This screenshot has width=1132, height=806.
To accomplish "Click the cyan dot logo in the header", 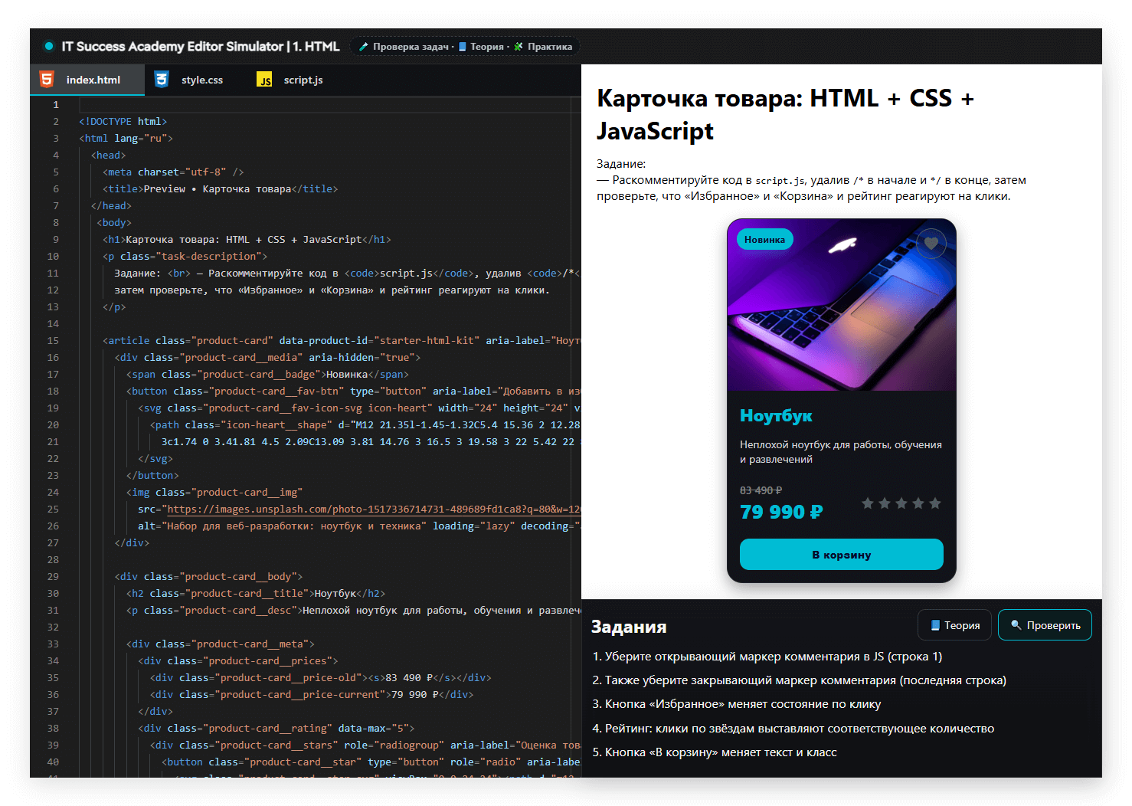I will click(49, 46).
